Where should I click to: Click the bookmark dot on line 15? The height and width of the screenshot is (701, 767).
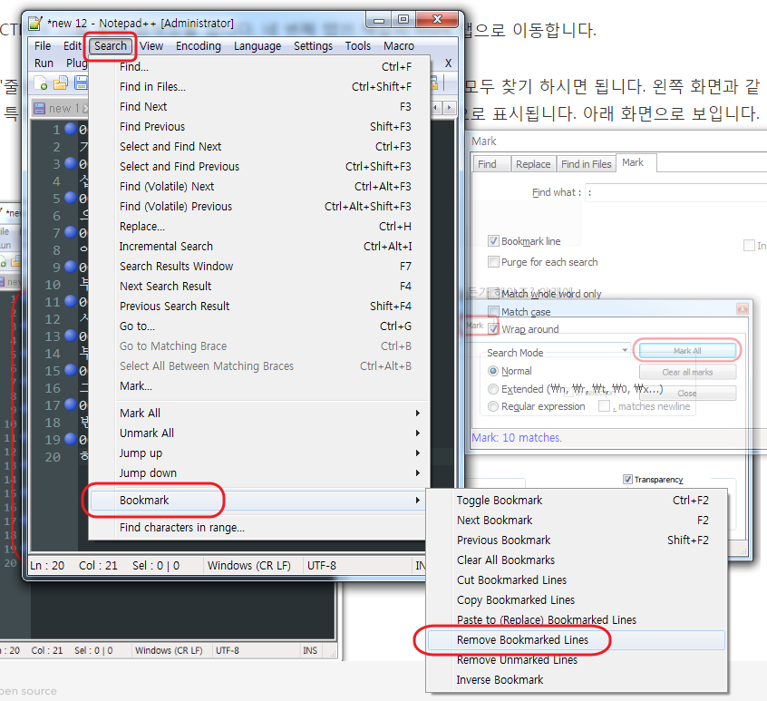[x=71, y=370]
